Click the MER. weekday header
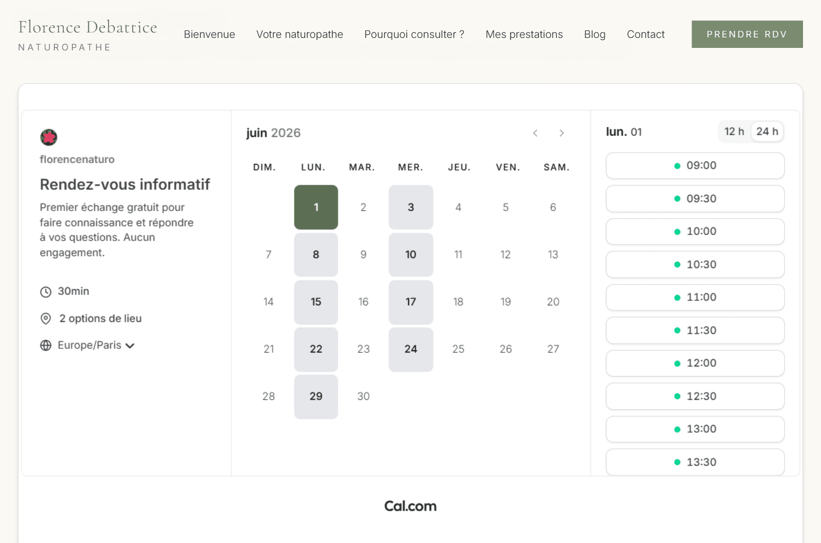 coord(410,167)
